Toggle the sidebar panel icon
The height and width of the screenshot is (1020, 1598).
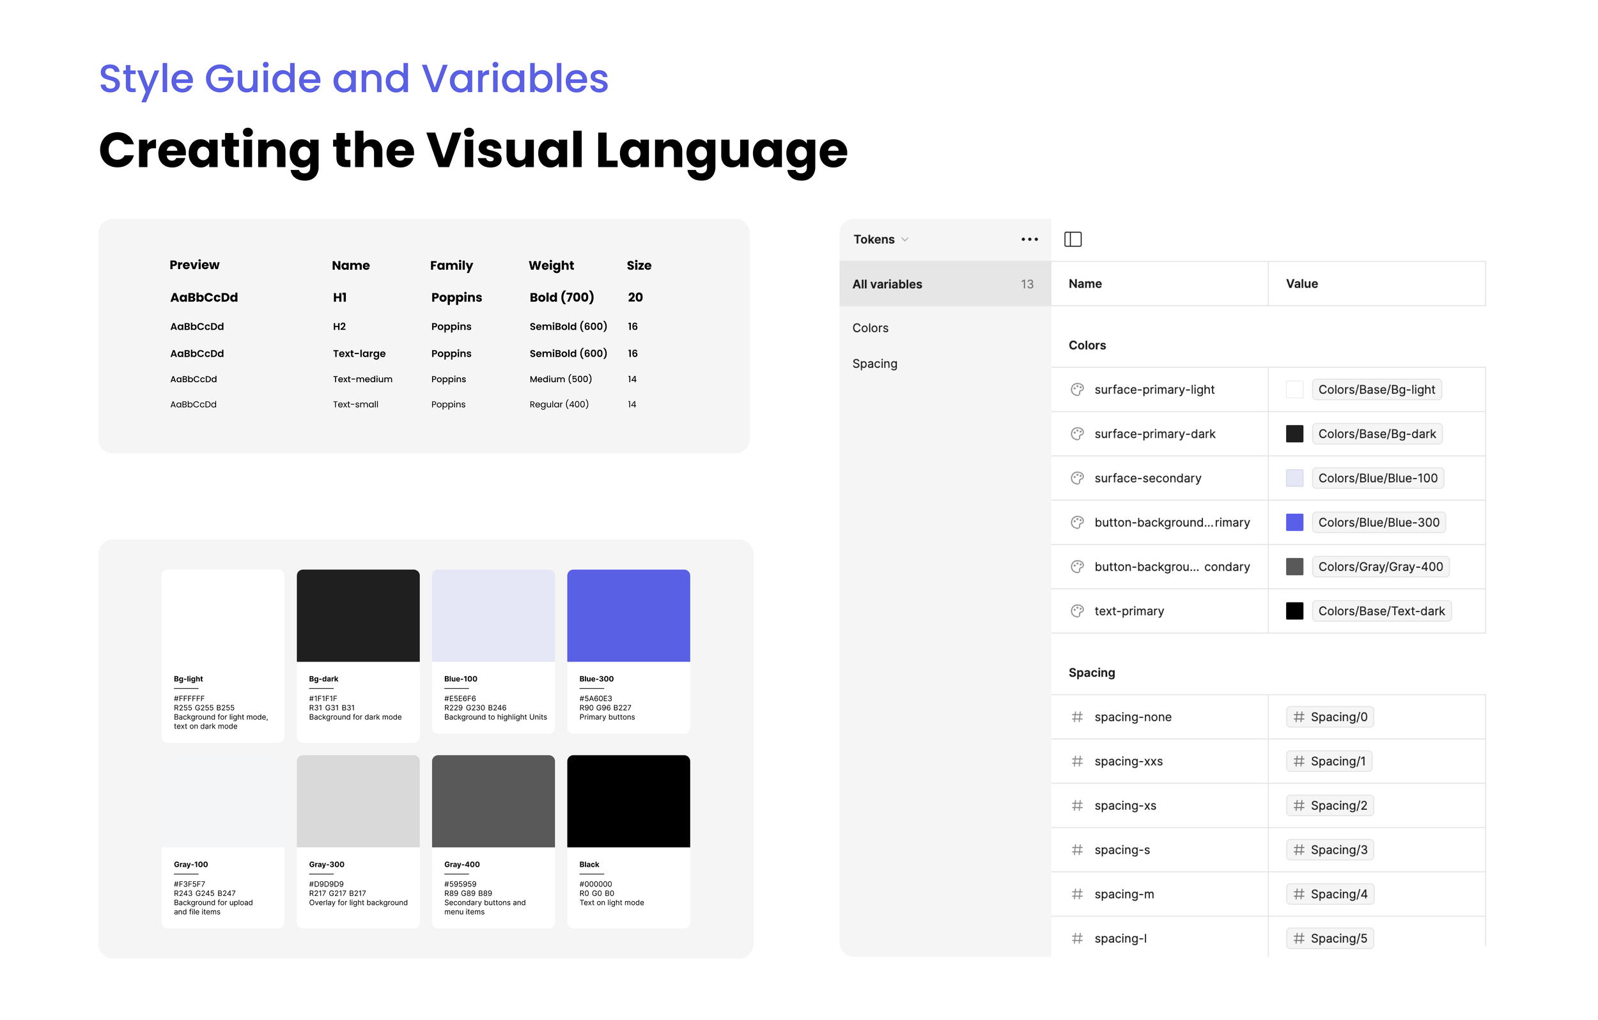coord(1073,239)
